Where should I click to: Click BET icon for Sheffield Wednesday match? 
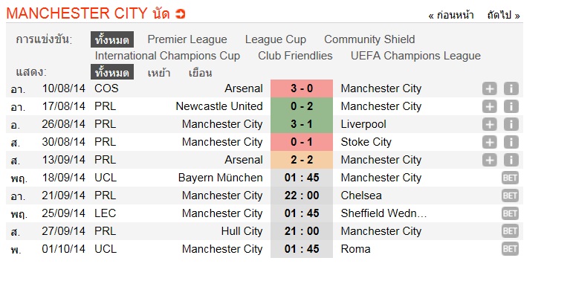[x=510, y=213]
